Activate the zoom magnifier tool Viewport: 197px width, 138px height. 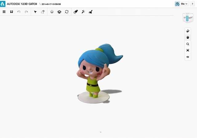tap(188, 44)
